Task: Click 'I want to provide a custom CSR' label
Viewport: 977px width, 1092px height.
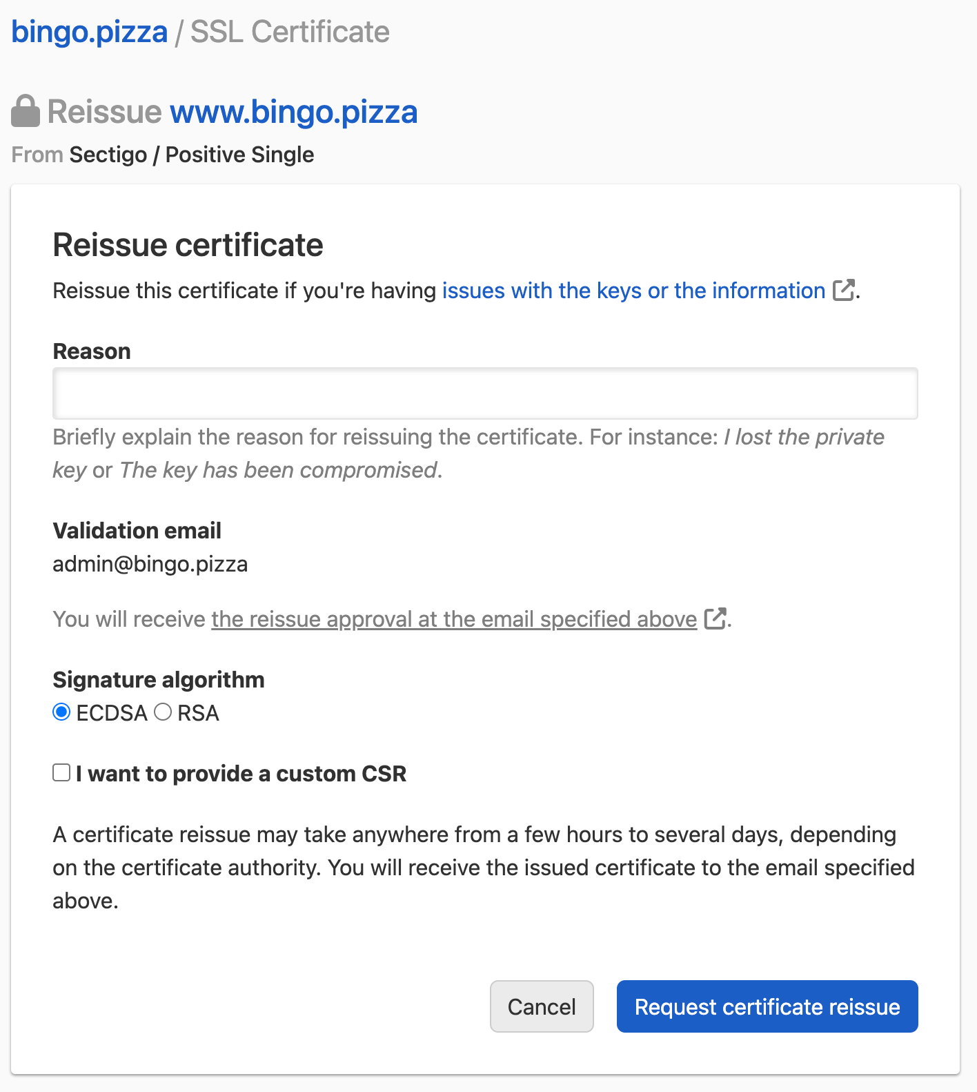Action: (241, 774)
